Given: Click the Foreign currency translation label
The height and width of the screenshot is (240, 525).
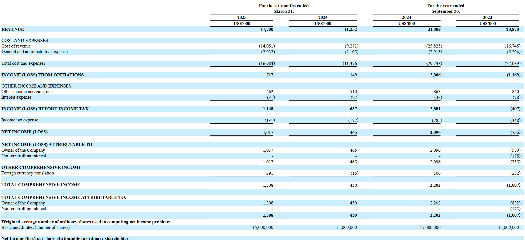Looking at the screenshot, I should tap(28, 173).
